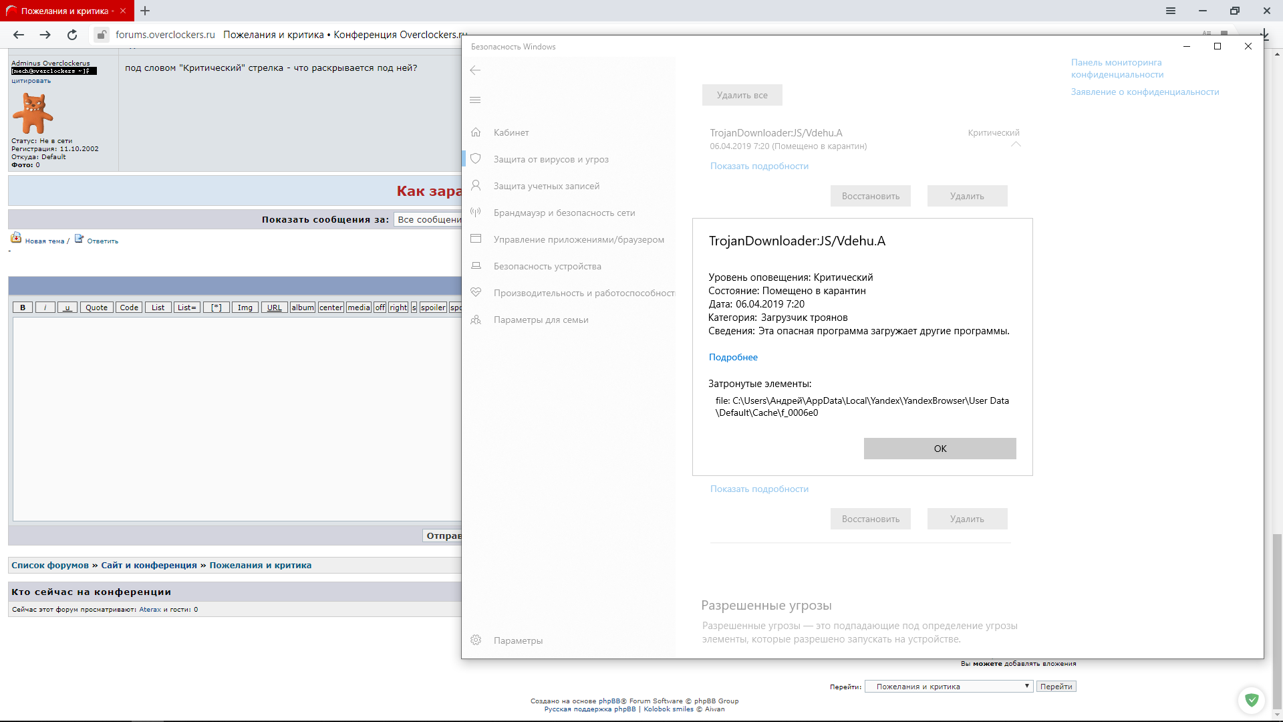Click the Удалить все button
The height and width of the screenshot is (722, 1283).
742,95
